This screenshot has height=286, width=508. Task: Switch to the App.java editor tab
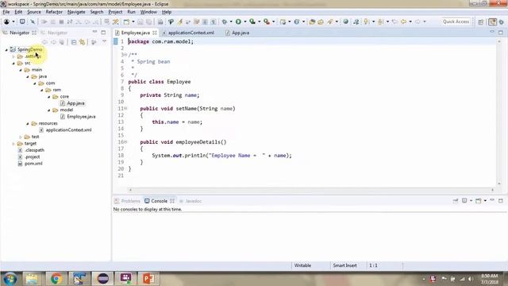pyautogui.click(x=237, y=33)
